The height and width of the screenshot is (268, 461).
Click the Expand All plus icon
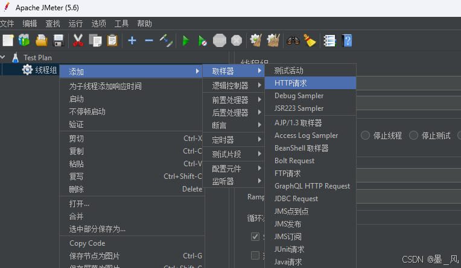(132, 40)
